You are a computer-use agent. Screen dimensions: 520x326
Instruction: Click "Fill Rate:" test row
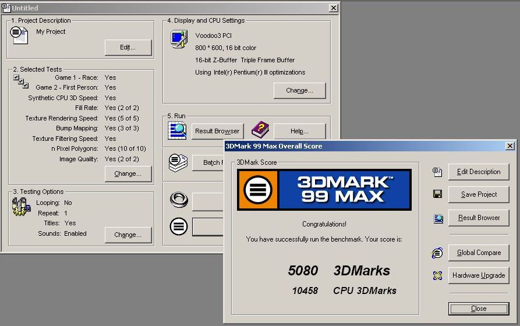point(107,108)
